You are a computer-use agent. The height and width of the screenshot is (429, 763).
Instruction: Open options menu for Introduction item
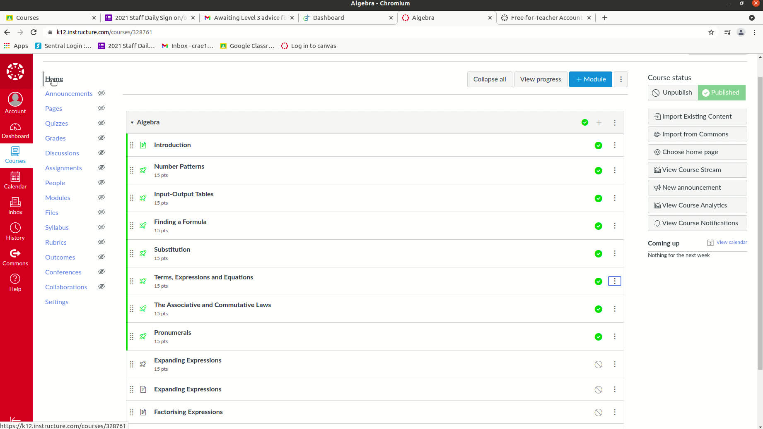(615, 145)
